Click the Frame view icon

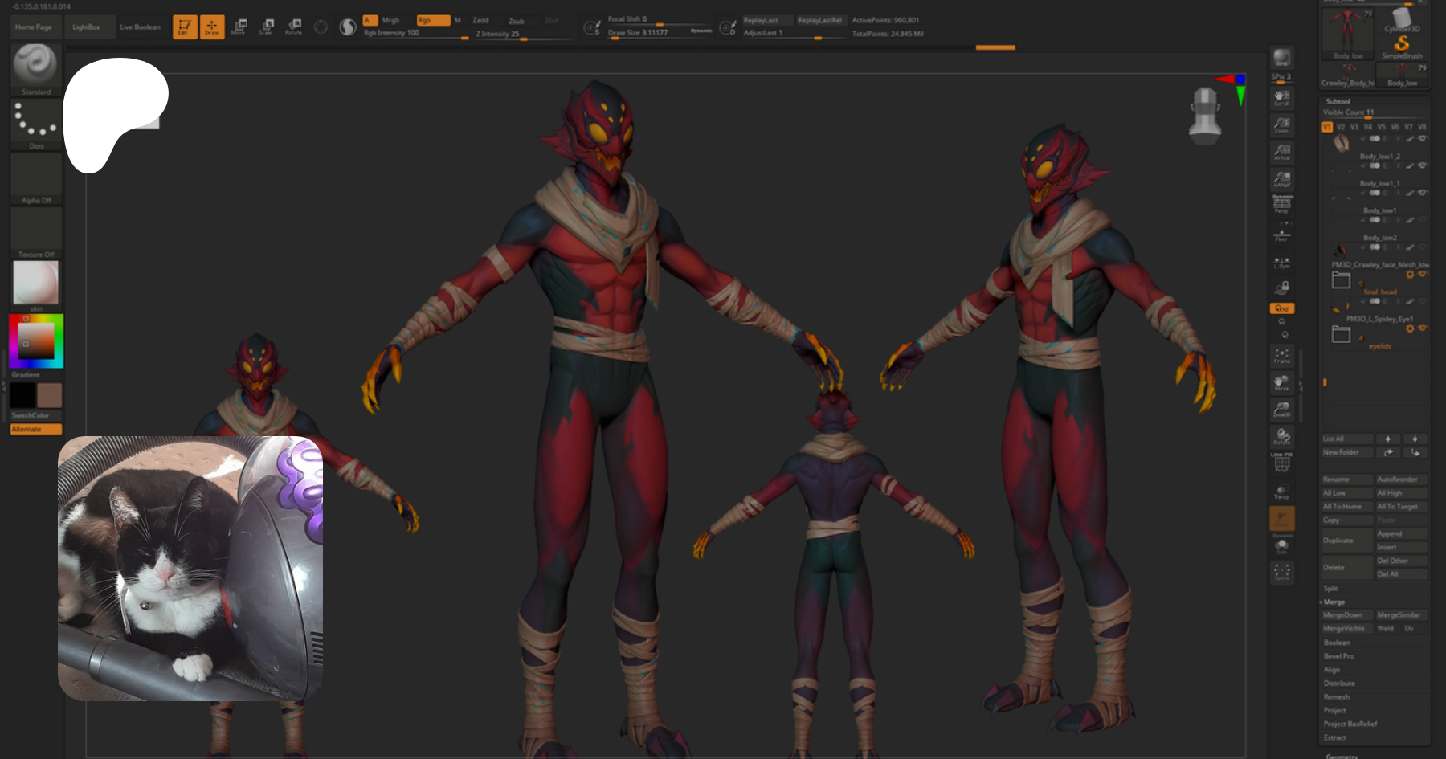click(x=1281, y=356)
